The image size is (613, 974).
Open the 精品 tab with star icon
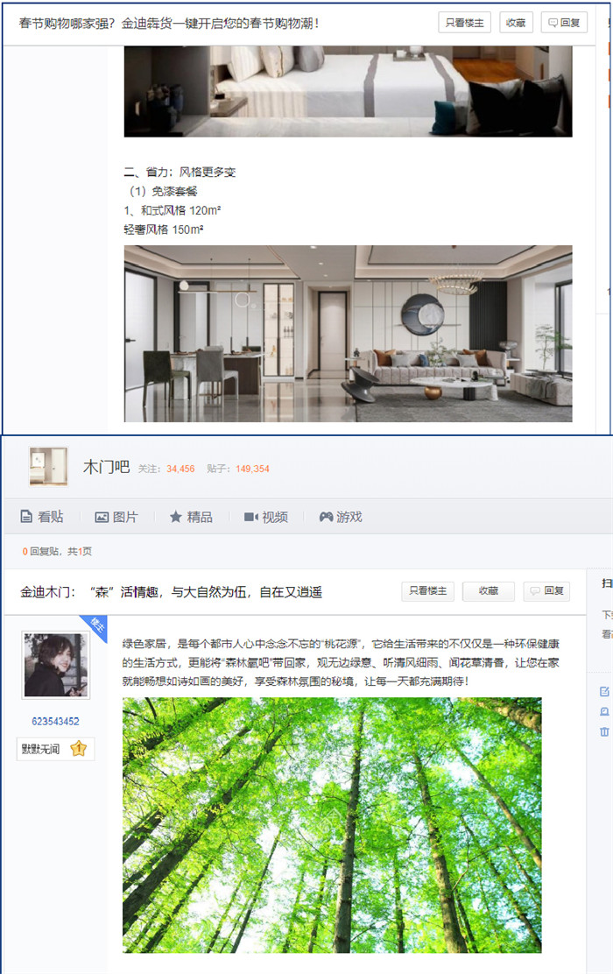[191, 517]
